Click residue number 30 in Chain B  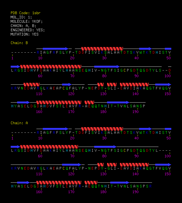click(104, 58)
